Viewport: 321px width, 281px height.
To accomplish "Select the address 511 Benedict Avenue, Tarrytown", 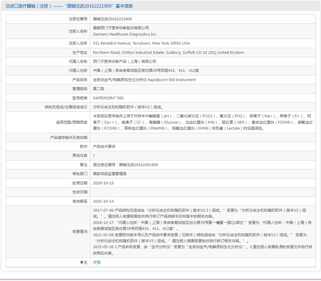I will click(141, 43).
